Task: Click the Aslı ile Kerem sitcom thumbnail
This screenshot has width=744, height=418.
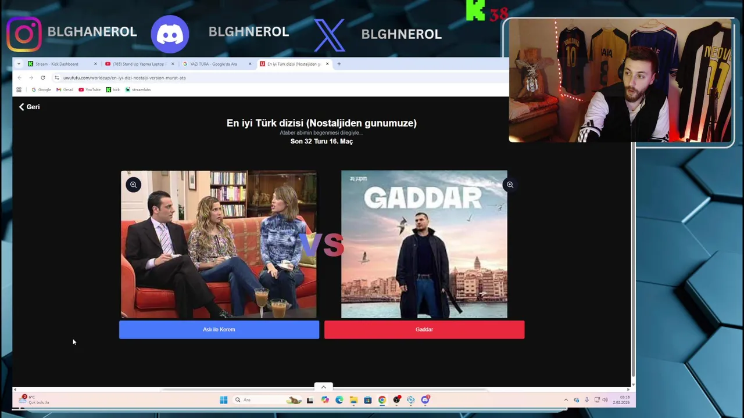Action: pyautogui.click(x=219, y=244)
